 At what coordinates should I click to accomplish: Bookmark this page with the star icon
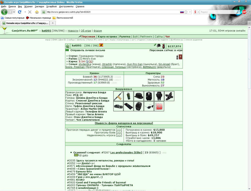[186, 12]
